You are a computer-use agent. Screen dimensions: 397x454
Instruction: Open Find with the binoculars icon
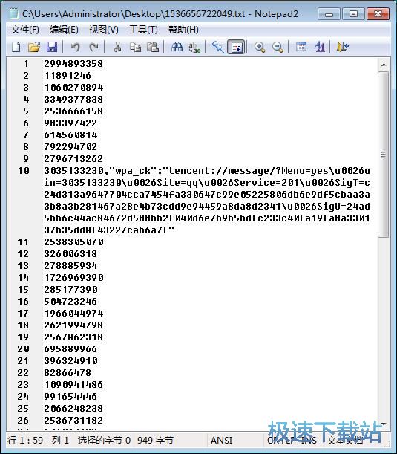[177, 47]
